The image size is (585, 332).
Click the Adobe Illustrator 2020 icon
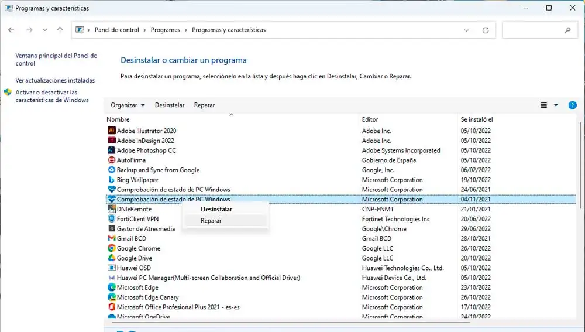[x=111, y=131]
